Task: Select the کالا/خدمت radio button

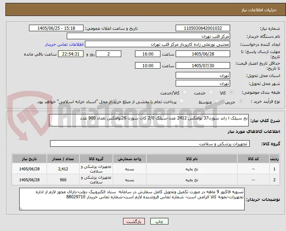Action: pyautogui.click(x=185, y=92)
